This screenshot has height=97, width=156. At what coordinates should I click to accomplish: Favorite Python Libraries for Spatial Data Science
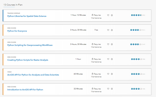[x=108, y=15]
